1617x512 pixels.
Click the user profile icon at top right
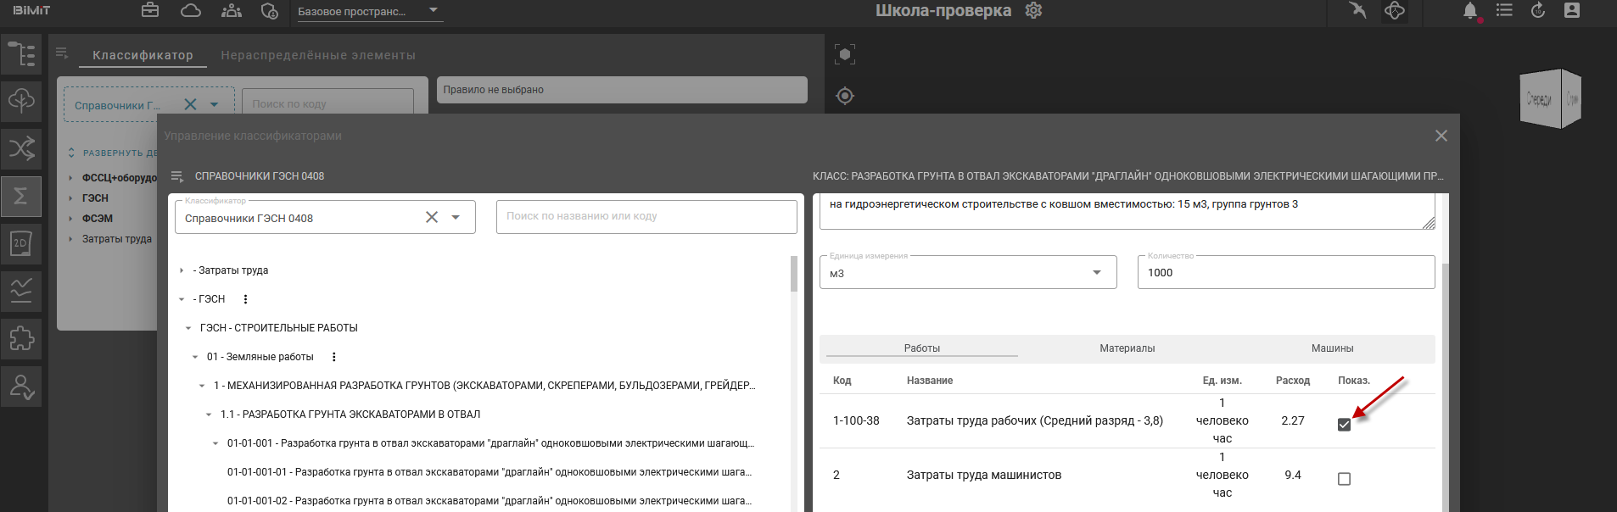(1572, 10)
